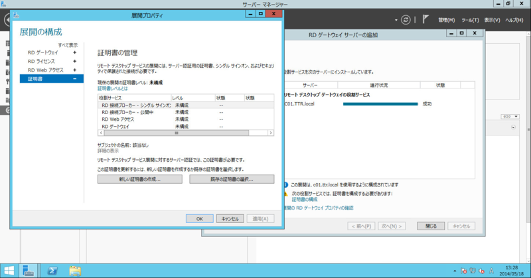531x278 pixels.
Task: Open the 証明書レベルとは link
Action: tap(113, 88)
